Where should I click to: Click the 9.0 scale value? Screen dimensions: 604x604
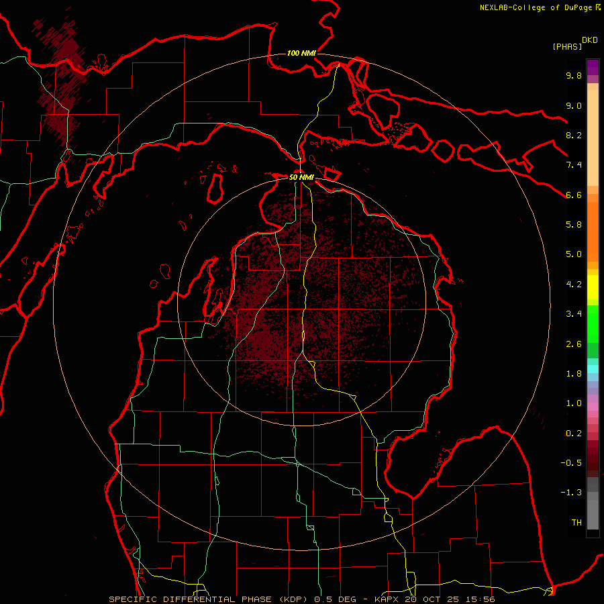(x=574, y=105)
